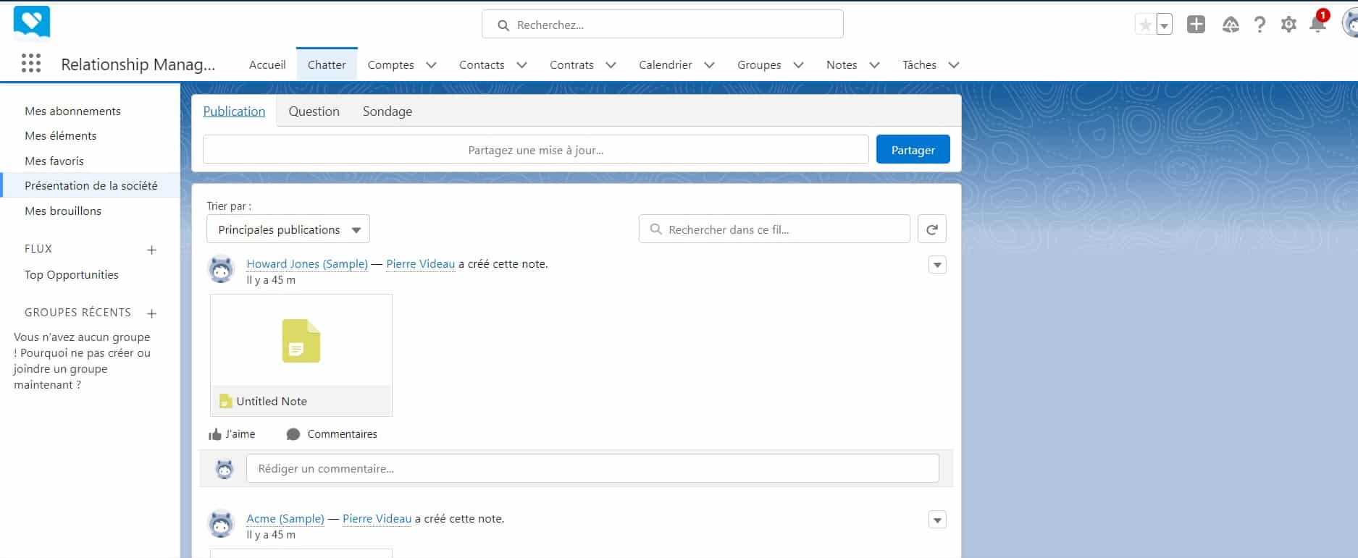This screenshot has width=1358, height=558.
Task: Click the favorites star icon
Action: click(x=1145, y=25)
